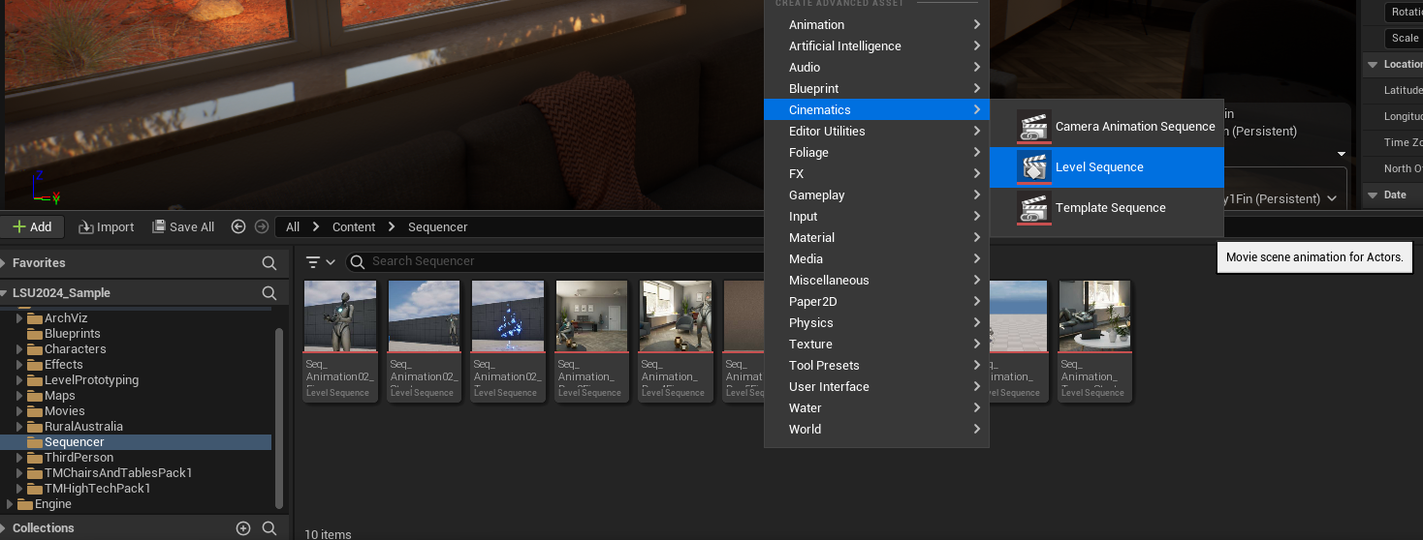The height and width of the screenshot is (540, 1423).
Task: Collapse the Date section in Details
Action: click(1373, 195)
